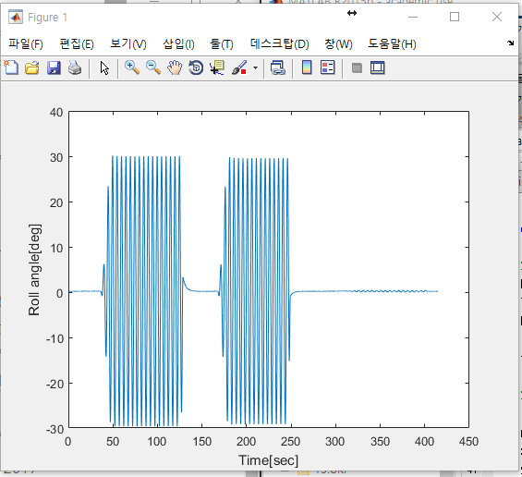Open the 데스크탑(D) menu
The width and height of the screenshot is (522, 477).
pyautogui.click(x=279, y=44)
